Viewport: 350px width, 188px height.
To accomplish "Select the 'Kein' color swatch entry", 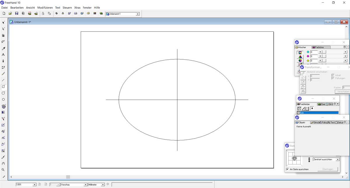I will (318, 113).
